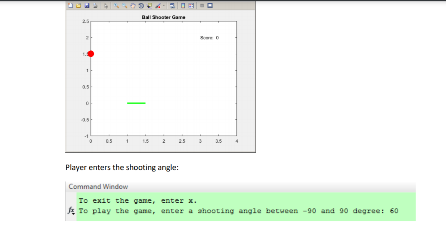Print the Ball Shooter figure
This screenshot has width=446, height=228.
[95, 5]
